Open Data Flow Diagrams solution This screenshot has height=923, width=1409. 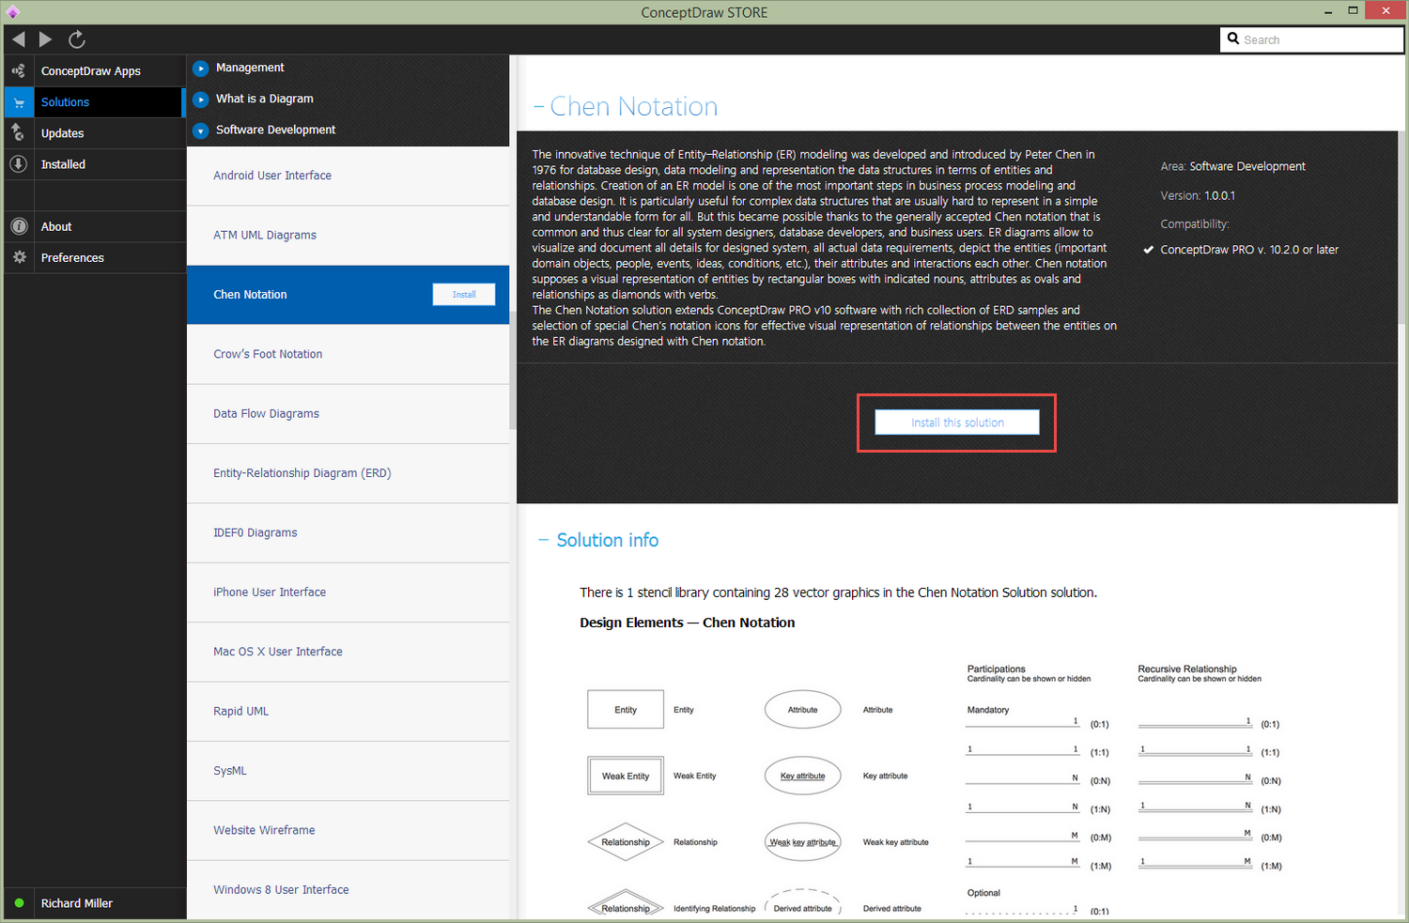pos(348,413)
